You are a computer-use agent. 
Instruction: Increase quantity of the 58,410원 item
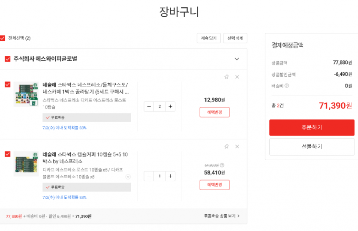(x=170, y=176)
